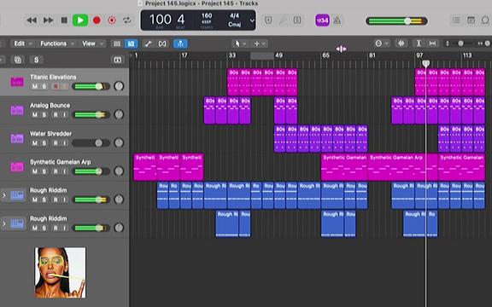
Task: Record-enable the Titanic Elevations track
Action: (x=56, y=86)
